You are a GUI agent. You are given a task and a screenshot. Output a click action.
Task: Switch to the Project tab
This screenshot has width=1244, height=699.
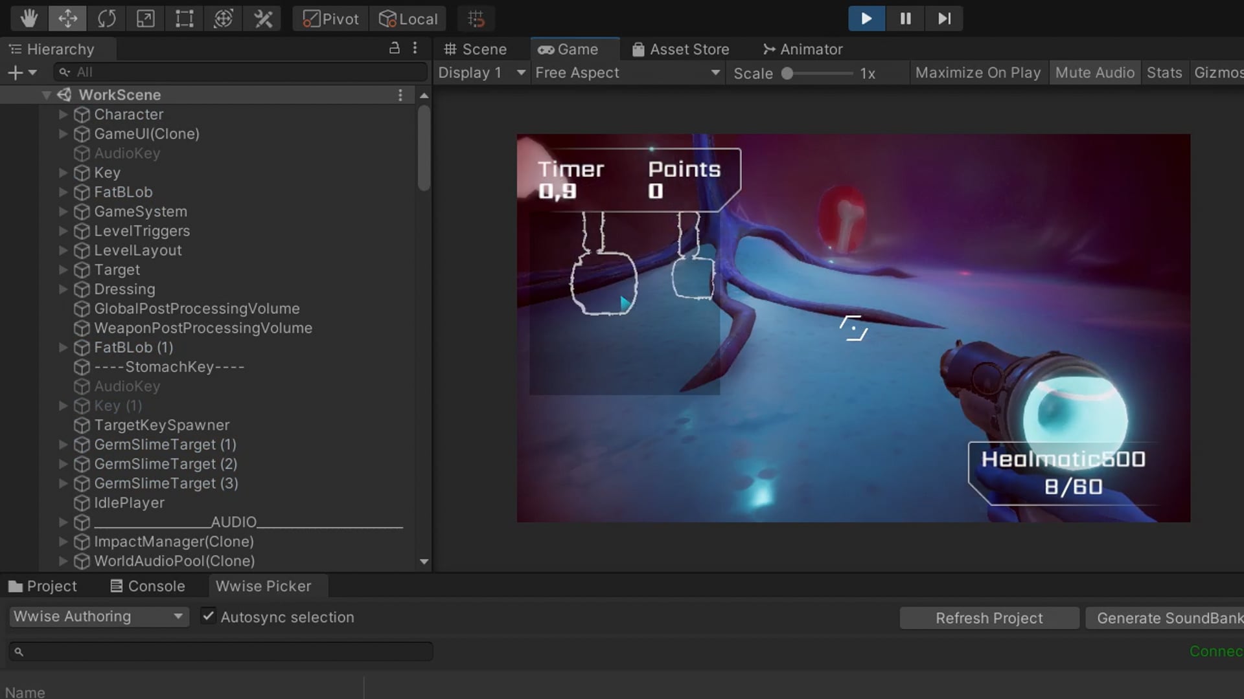[43, 586]
